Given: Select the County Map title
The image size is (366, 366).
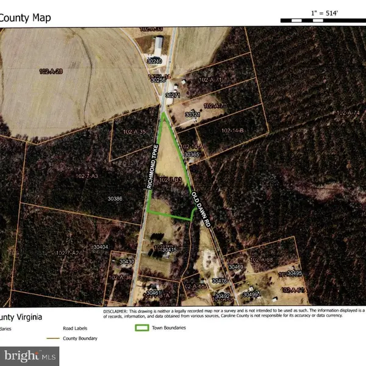Looking at the screenshot, I should [25, 18].
